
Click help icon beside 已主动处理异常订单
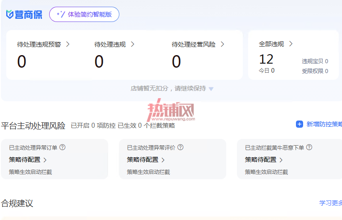[63, 147]
